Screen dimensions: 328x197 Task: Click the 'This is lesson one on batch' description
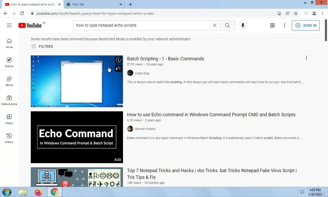(x=216, y=82)
